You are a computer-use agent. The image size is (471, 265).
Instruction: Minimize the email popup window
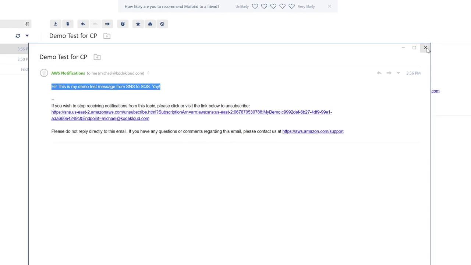click(403, 48)
